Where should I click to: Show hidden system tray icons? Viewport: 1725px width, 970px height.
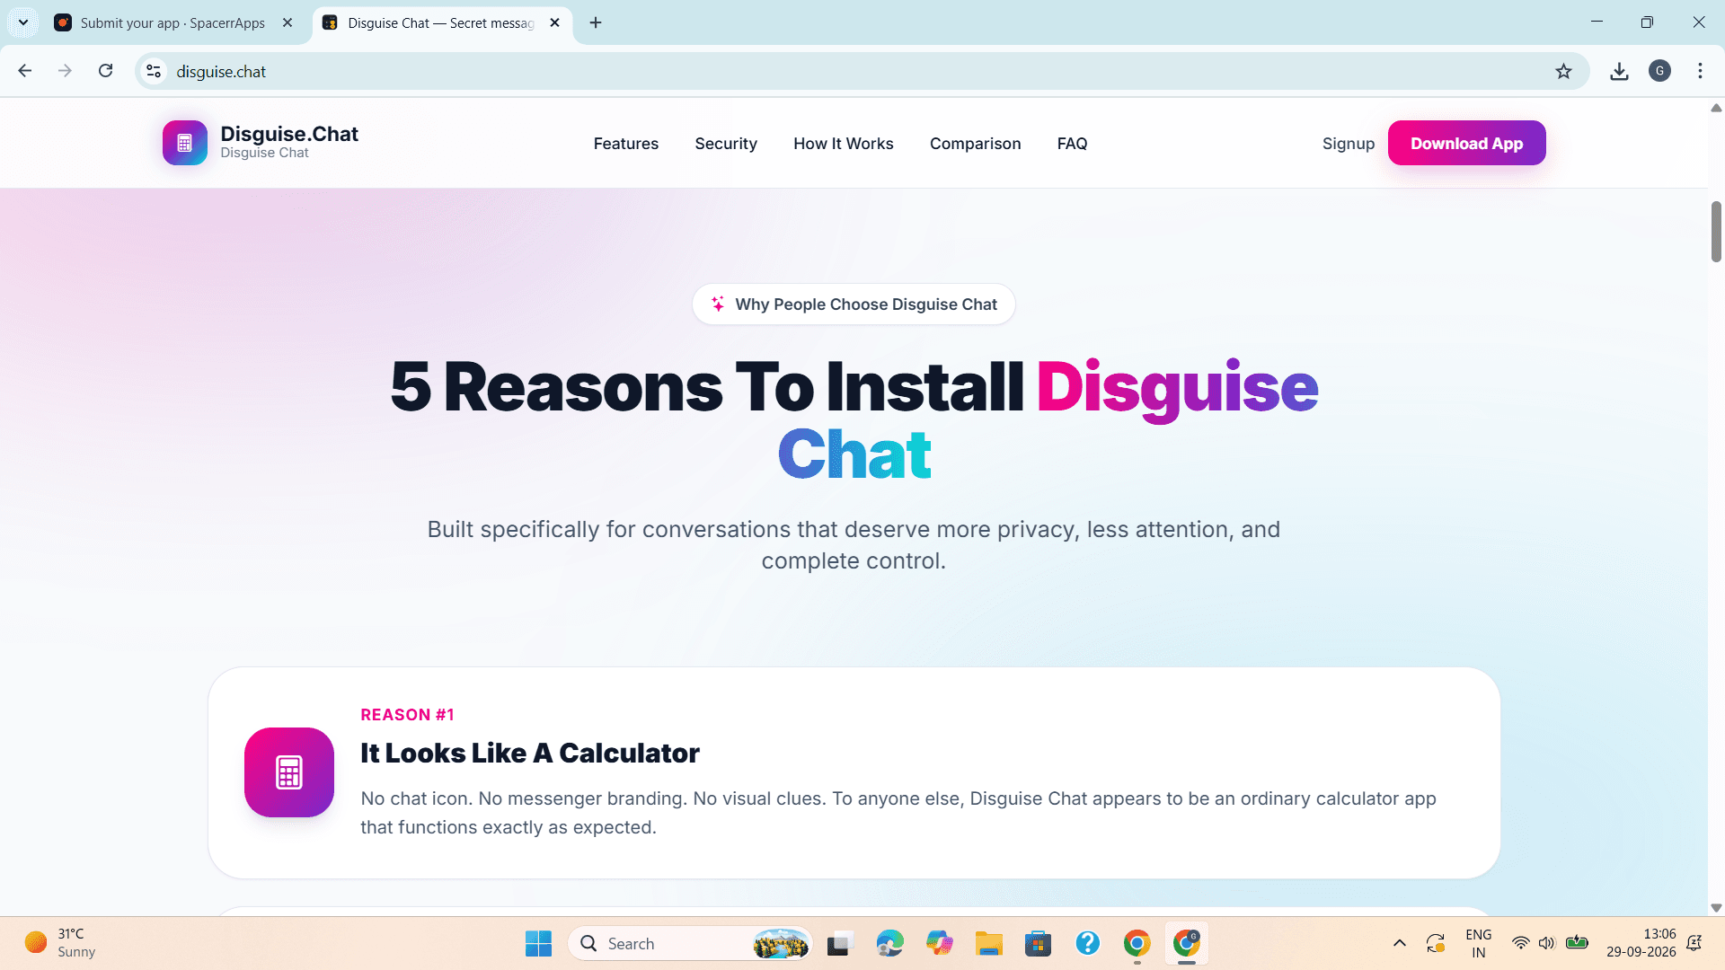[x=1399, y=943]
